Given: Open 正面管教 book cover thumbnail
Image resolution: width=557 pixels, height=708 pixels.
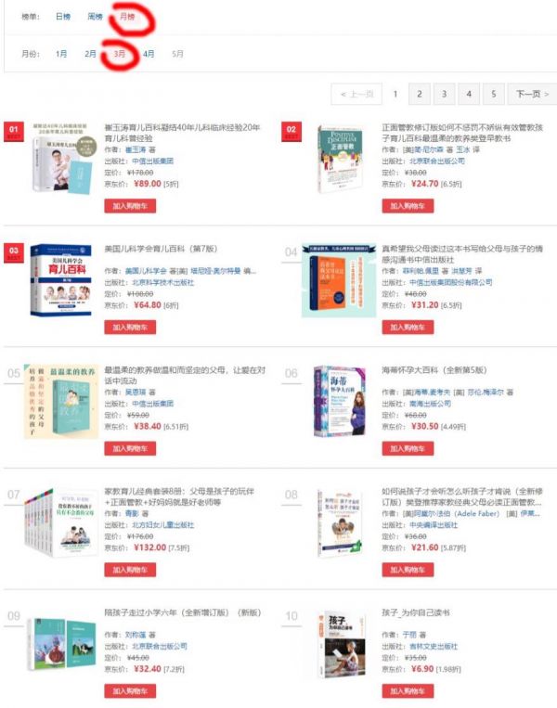Looking at the screenshot, I should [x=340, y=159].
